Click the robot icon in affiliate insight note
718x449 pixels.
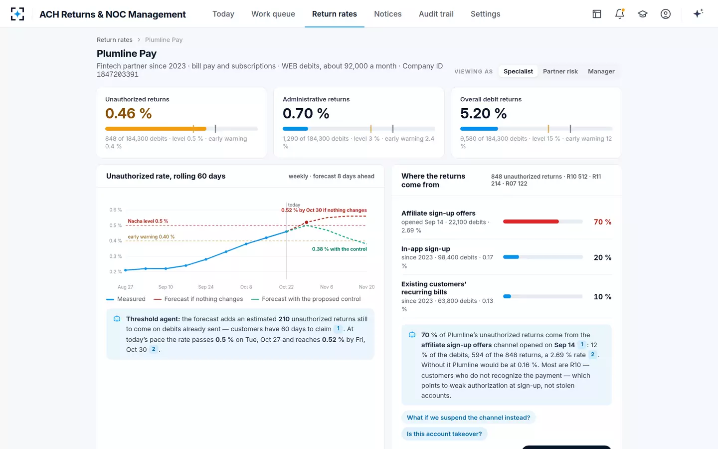[412, 335]
